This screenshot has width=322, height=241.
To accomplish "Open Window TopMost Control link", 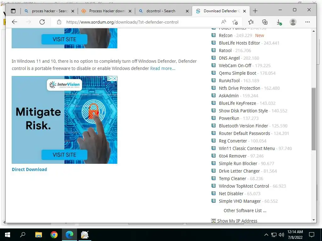I will [244, 186].
